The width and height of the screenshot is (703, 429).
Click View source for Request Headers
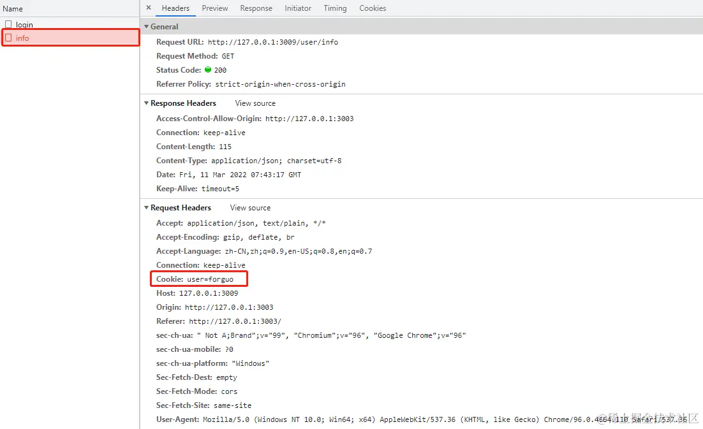(x=250, y=208)
